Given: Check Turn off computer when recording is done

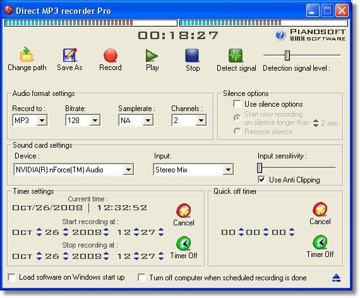Looking at the screenshot, I should coord(141,277).
